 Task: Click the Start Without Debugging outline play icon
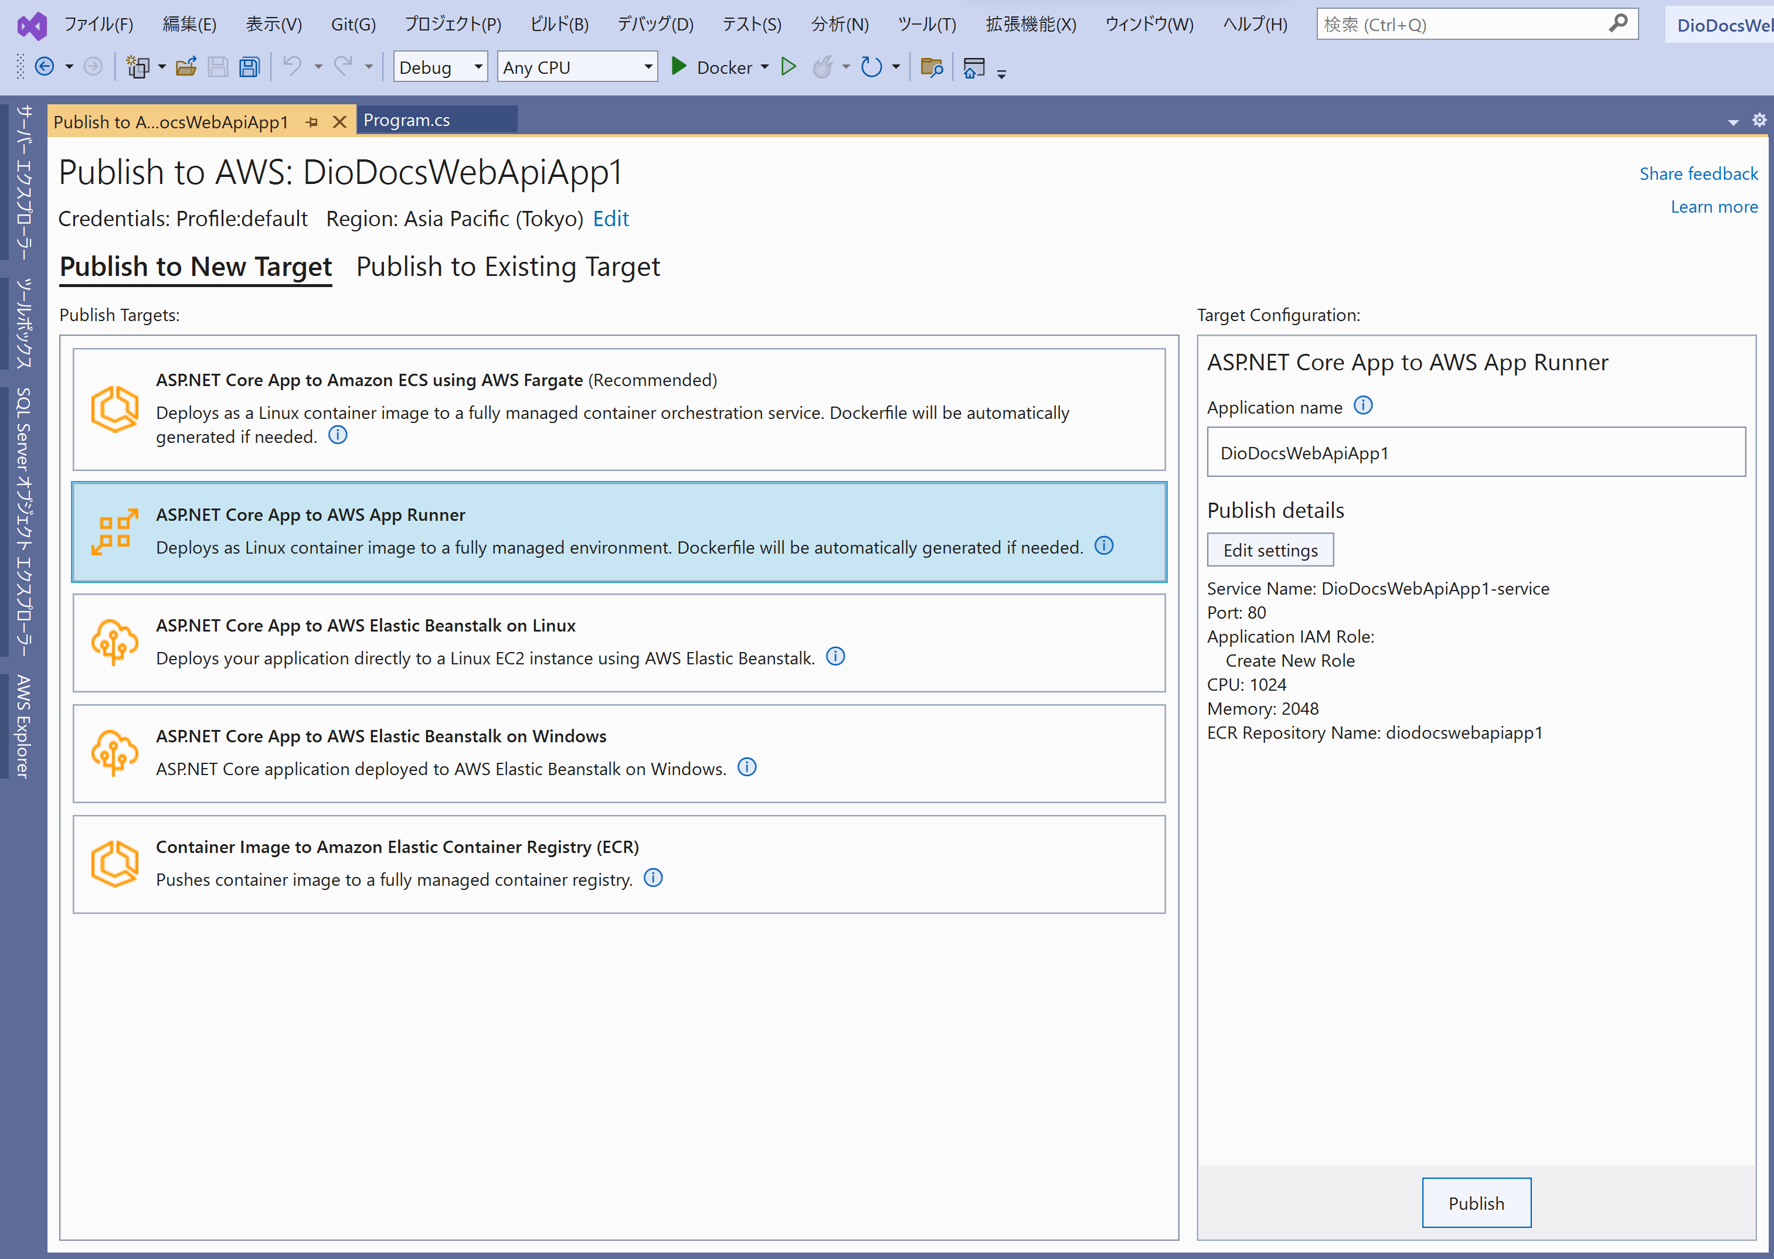(789, 67)
